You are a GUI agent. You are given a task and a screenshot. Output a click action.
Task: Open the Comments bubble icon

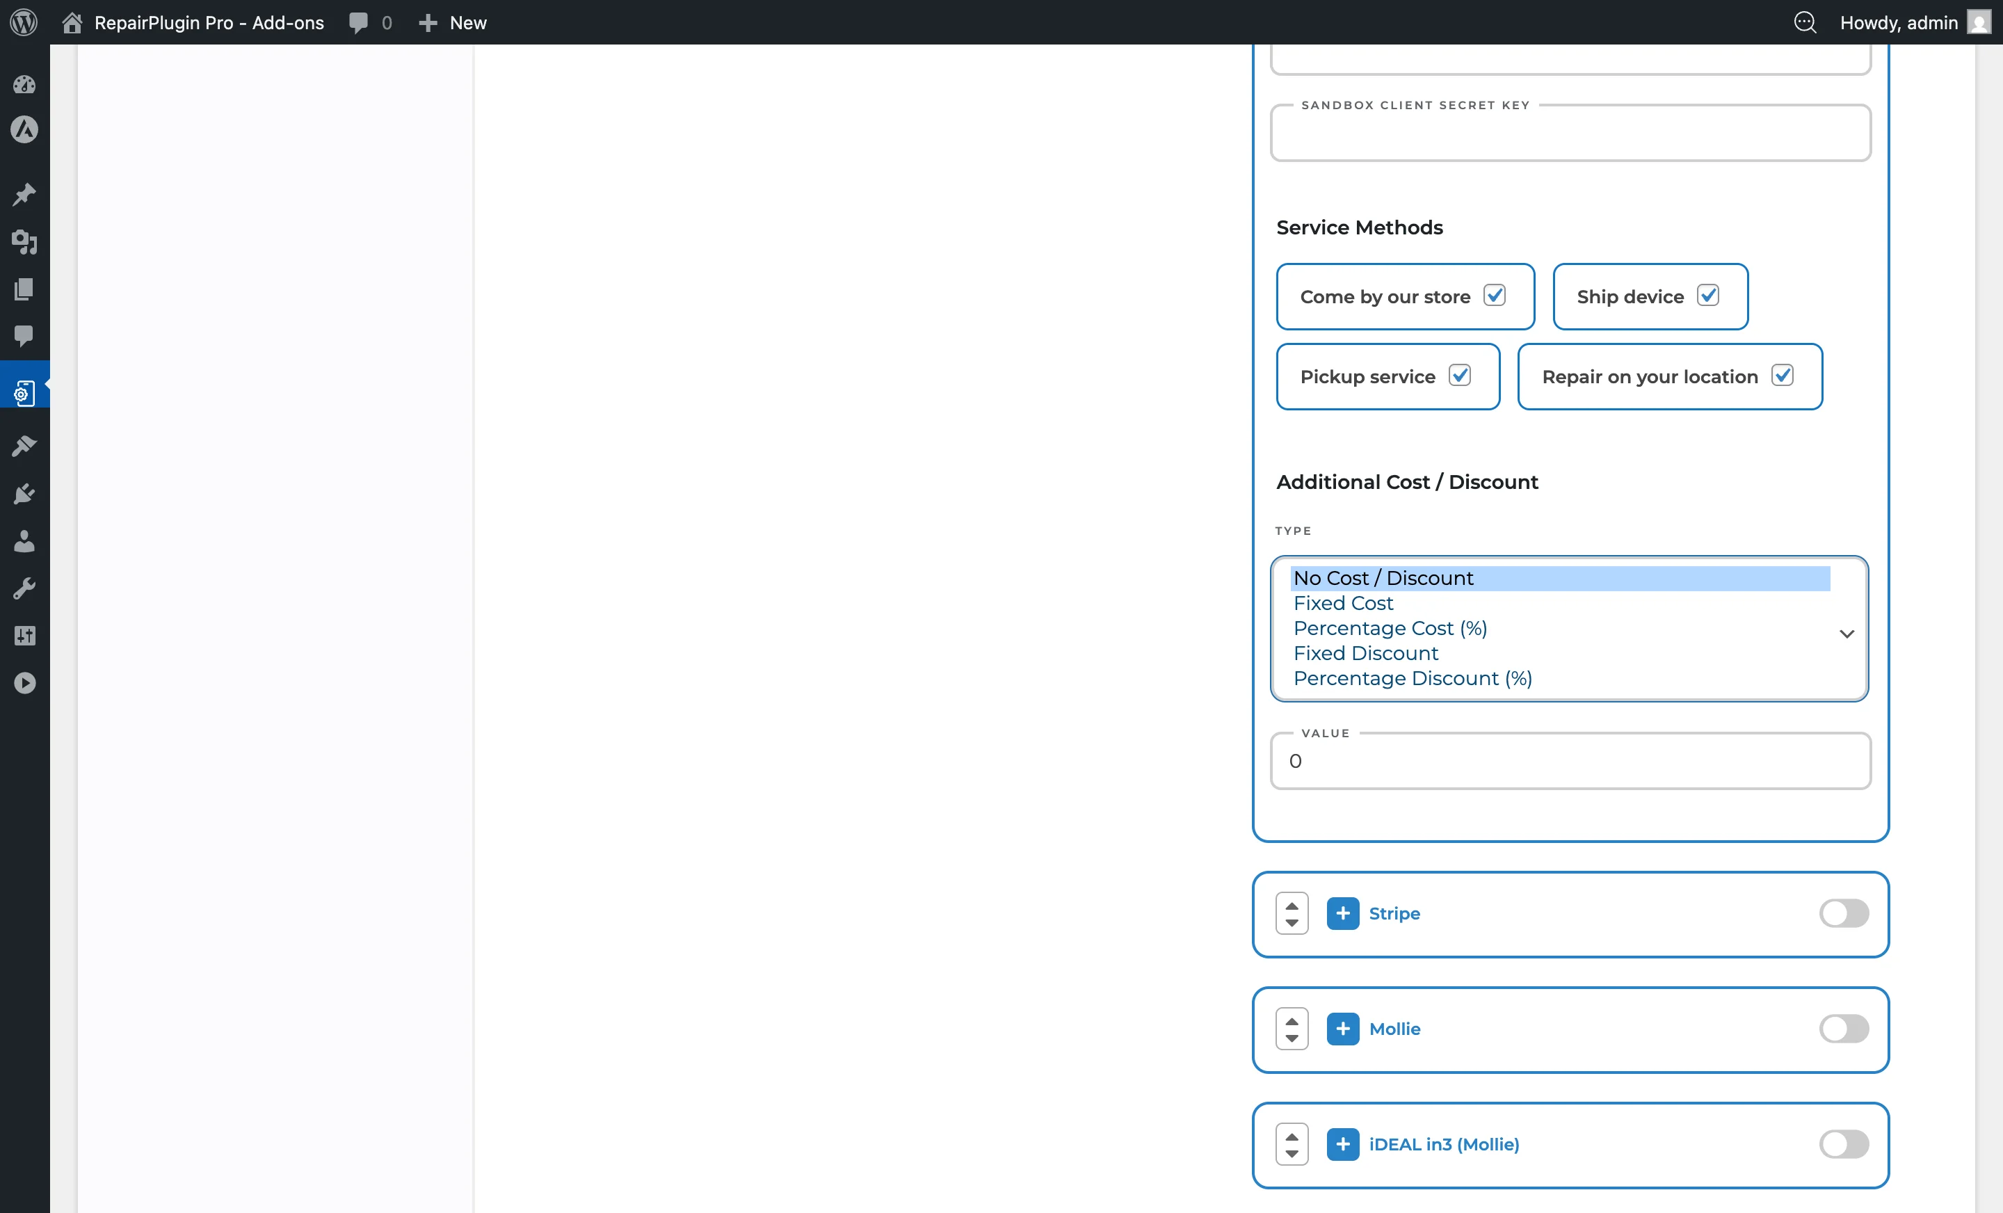pos(24,337)
